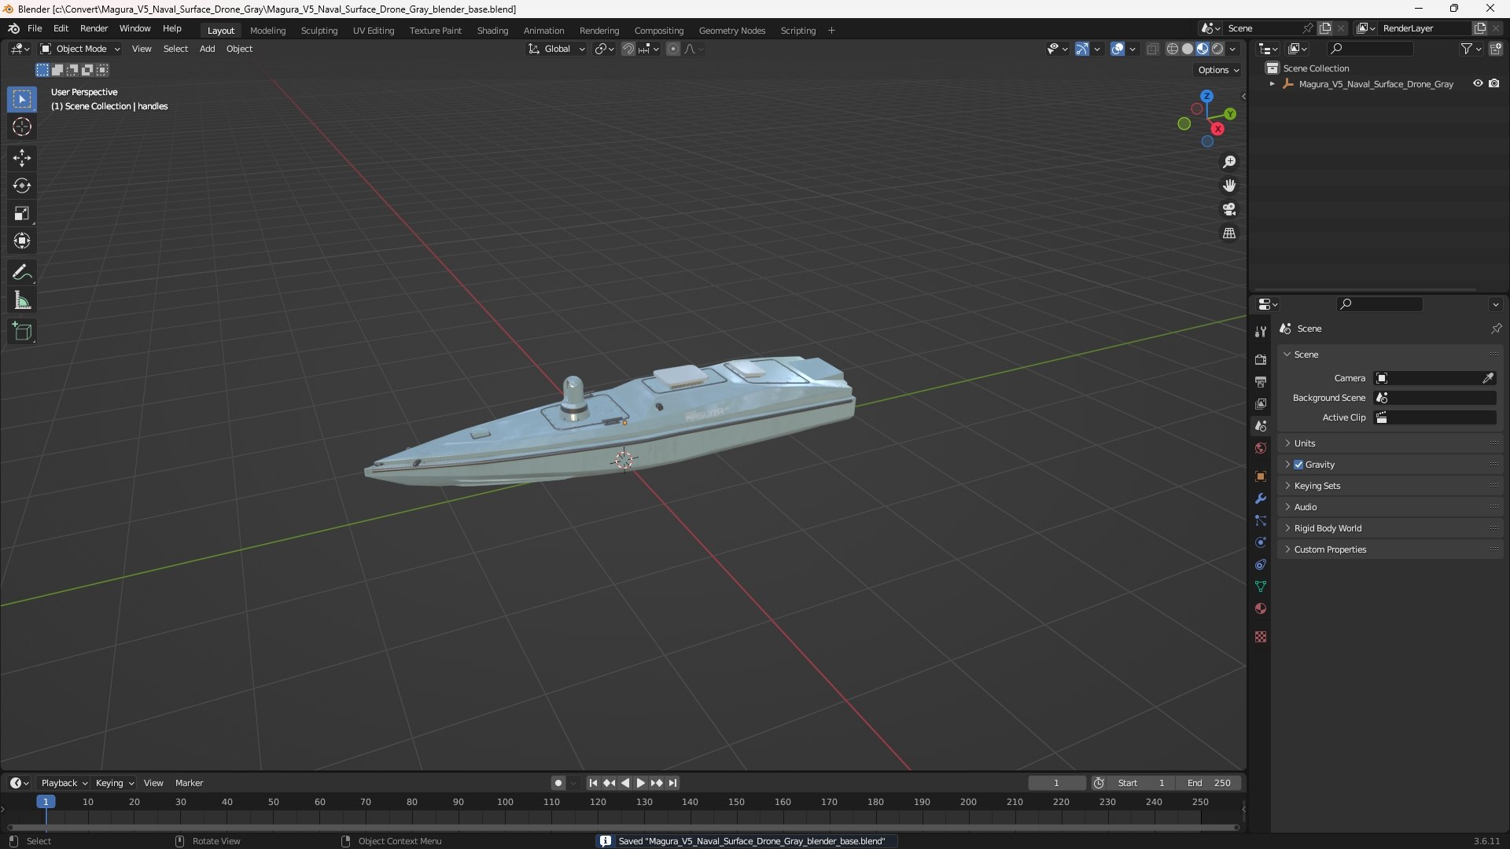Open the Object properties tab
The image size is (1510, 849).
pos(1261,476)
